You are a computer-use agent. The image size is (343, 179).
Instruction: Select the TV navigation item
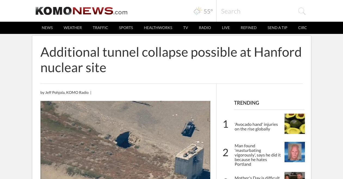click(x=186, y=28)
